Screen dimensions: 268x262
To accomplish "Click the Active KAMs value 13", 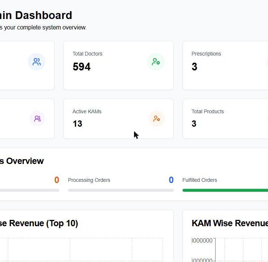I will [77, 124].
